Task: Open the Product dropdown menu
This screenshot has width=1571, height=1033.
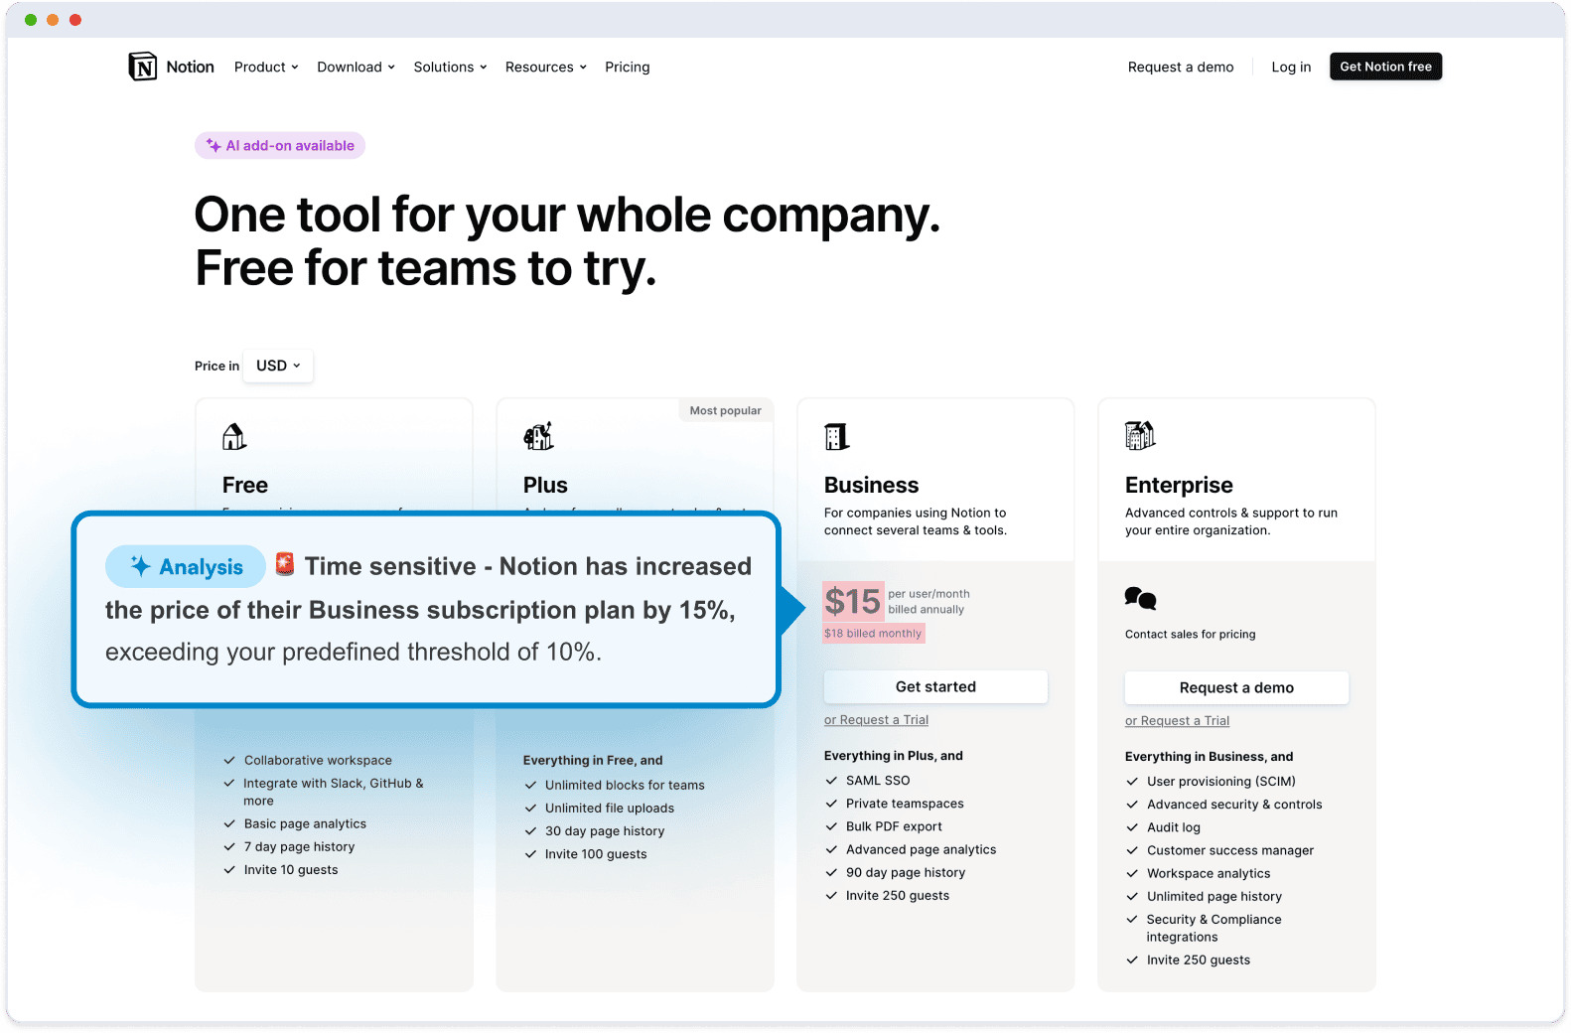Action: tap(266, 67)
